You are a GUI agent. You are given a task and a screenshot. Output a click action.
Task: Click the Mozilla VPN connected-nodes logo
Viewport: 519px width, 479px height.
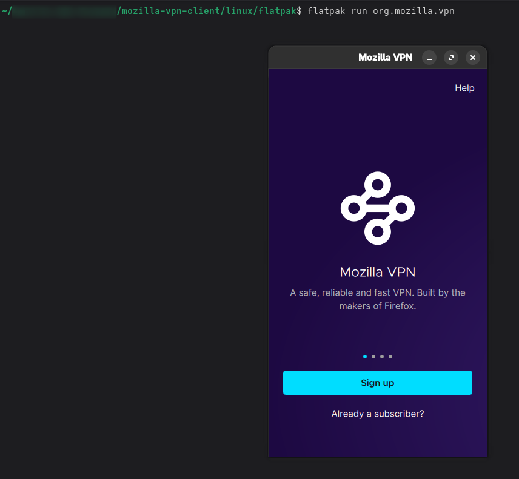[378, 208]
